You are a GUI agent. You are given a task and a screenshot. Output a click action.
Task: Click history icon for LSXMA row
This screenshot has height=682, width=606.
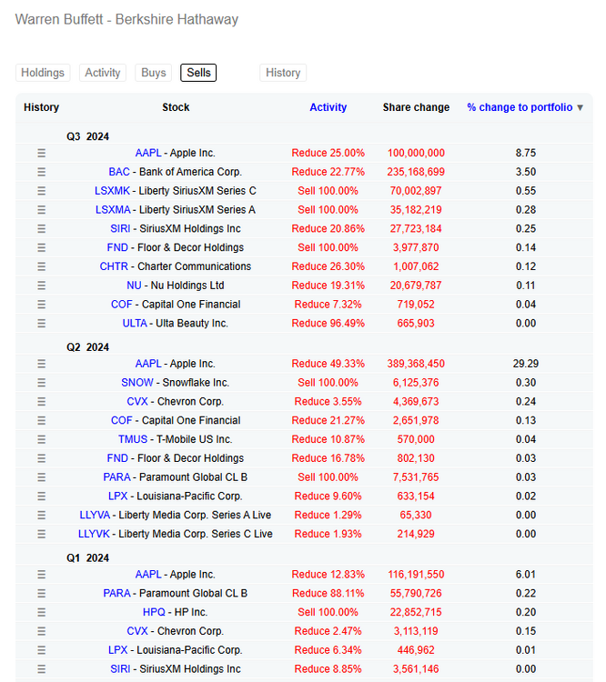point(41,210)
